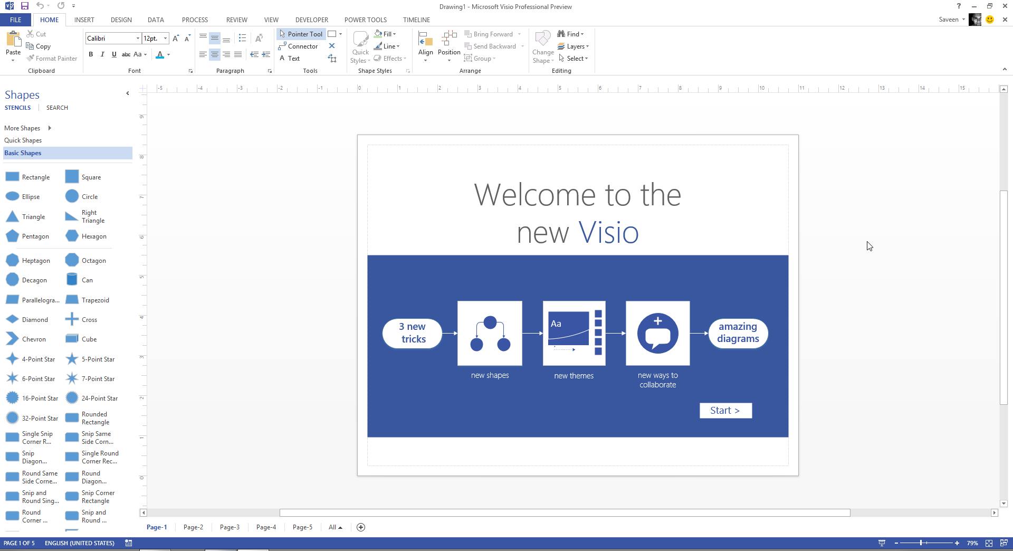Click the Decrease Font Size icon

pyautogui.click(x=187, y=38)
